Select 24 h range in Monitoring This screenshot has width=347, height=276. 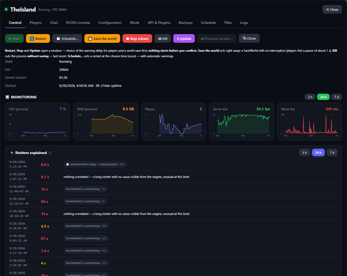point(323,97)
